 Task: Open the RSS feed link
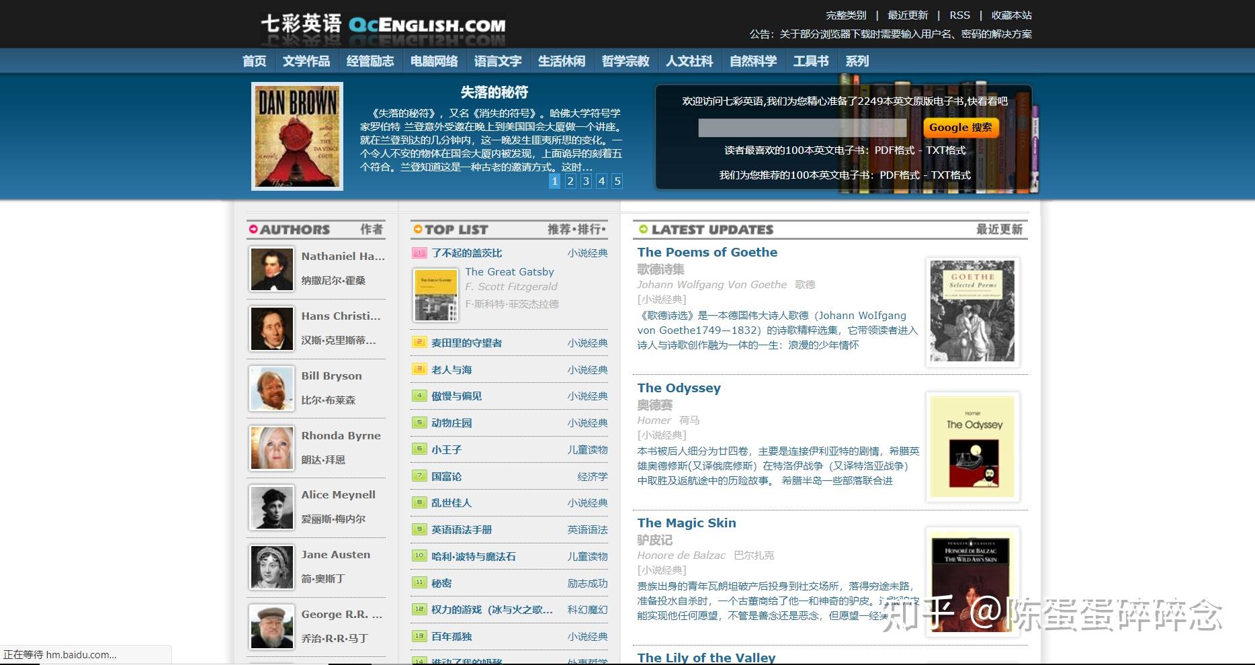[959, 15]
